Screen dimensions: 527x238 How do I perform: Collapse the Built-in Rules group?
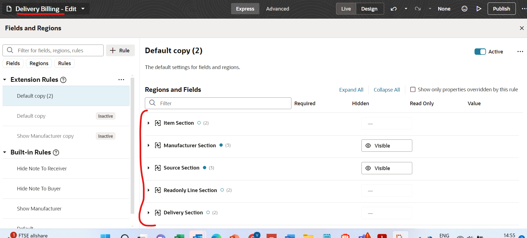5,152
